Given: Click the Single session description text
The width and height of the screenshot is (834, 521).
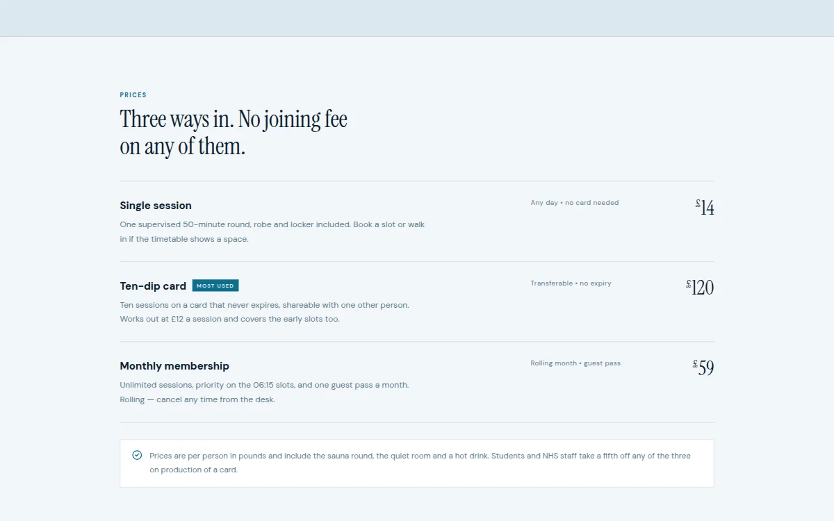Looking at the screenshot, I should click(272, 232).
